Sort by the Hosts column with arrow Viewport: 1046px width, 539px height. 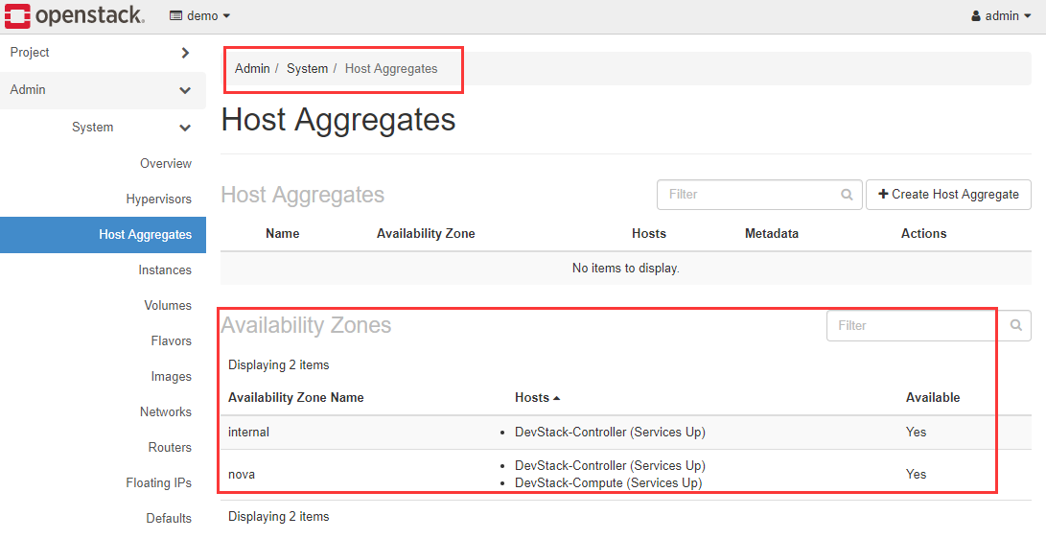pos(537,398)
